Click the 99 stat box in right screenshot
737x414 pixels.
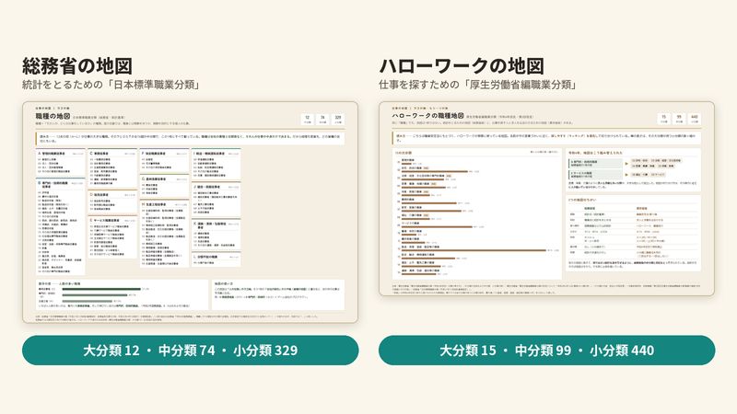(679, 119)
